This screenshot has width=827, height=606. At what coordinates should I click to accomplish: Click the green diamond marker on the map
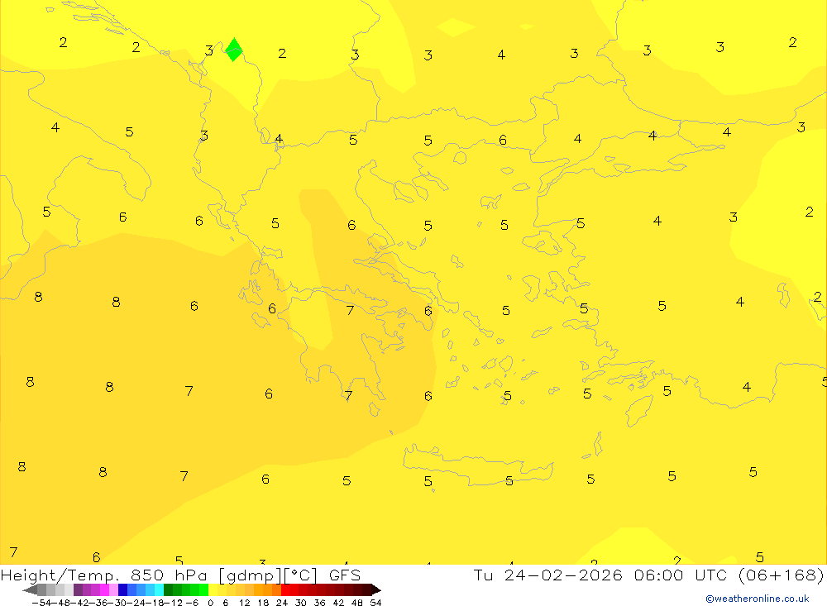[x=234, y=50]
